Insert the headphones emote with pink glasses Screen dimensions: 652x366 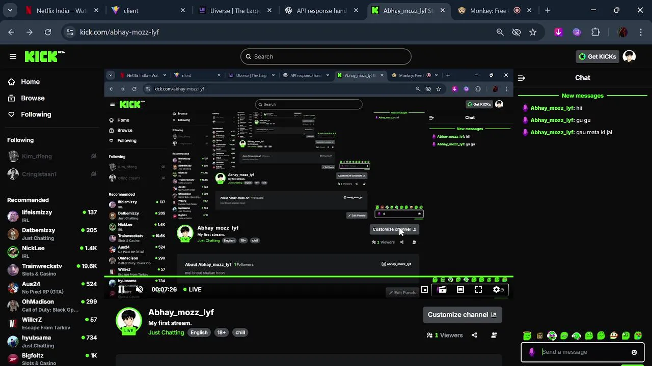tap(552, 335)
